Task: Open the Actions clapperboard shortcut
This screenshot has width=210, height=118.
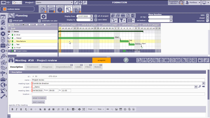Action: tap(51, 9)
